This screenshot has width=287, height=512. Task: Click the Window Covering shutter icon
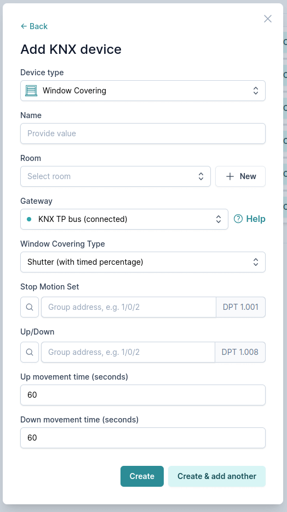point(32,91)
